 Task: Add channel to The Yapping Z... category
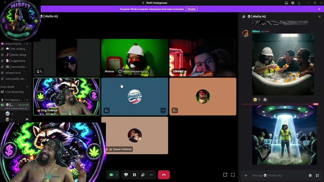click(x=27, y=100)
